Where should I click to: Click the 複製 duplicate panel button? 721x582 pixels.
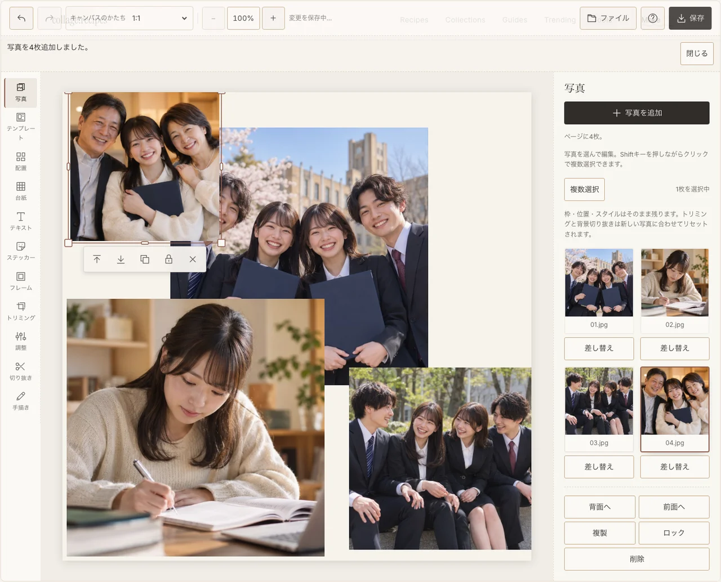pyautogui.click(x=600, y=533)
